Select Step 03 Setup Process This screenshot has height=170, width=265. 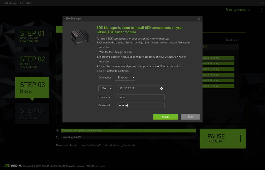pos(32,88)
